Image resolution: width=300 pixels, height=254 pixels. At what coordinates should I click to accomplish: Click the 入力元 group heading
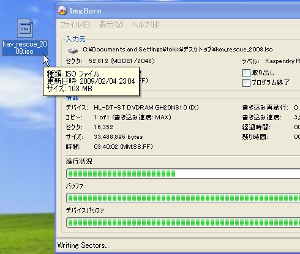tap(75, 39)
